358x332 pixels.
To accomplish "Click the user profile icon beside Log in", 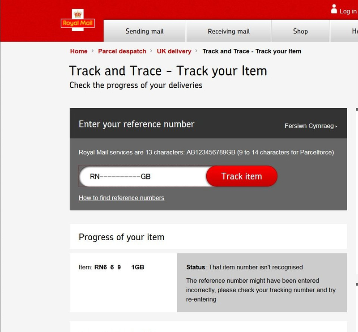I will [x=334, y=9].
